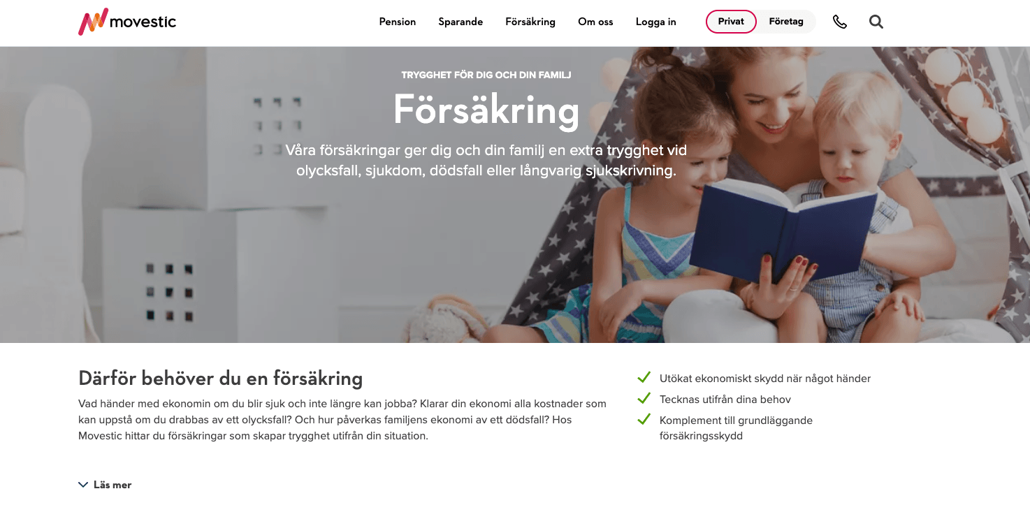
Task: Open the search magnifier icon
Action: tap(876, 22)
